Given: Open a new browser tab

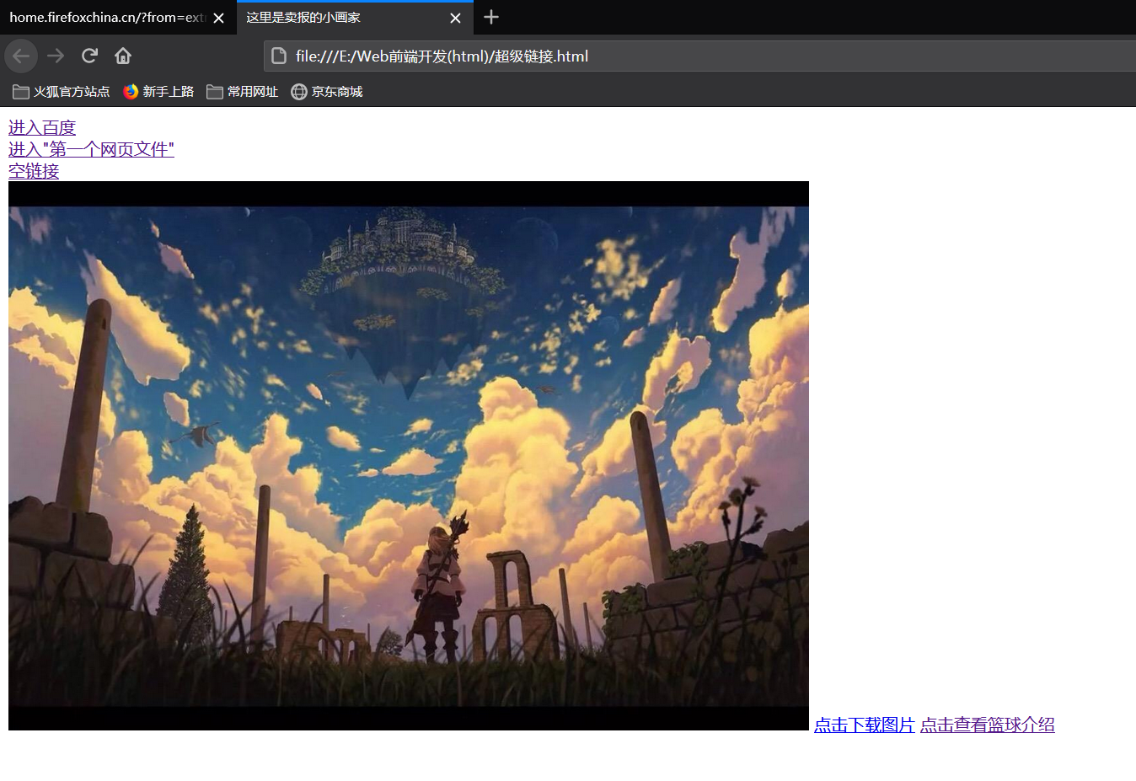Looking at the screenshot, I should click(x=491, y=17).
